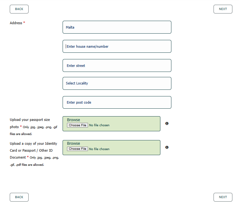Expand the Select Locality dropdown
This screenshot has height=206, width=239.
(117, 84)
